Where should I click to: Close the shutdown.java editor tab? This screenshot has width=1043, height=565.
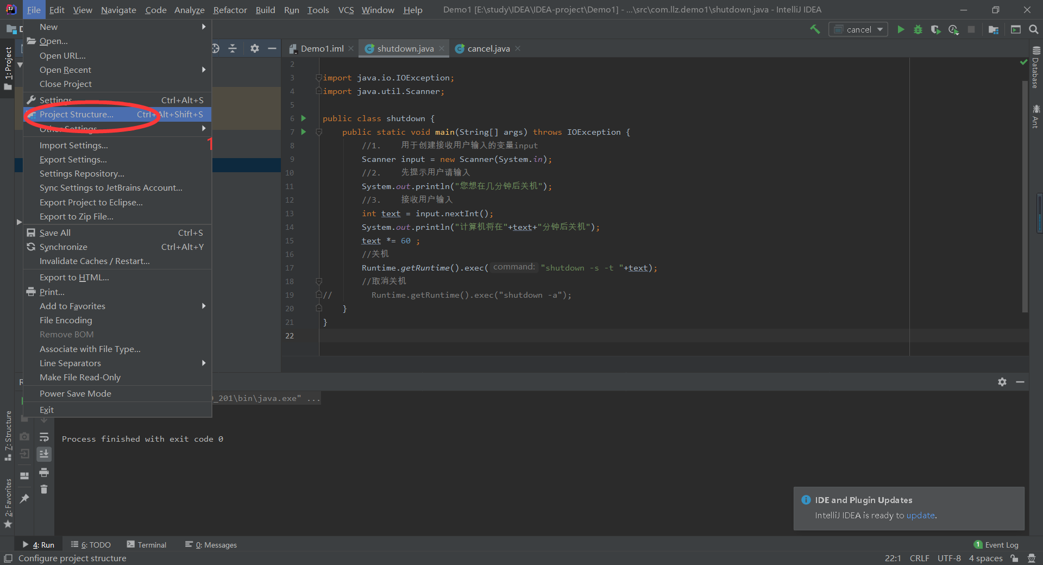(x=442, y=48)
